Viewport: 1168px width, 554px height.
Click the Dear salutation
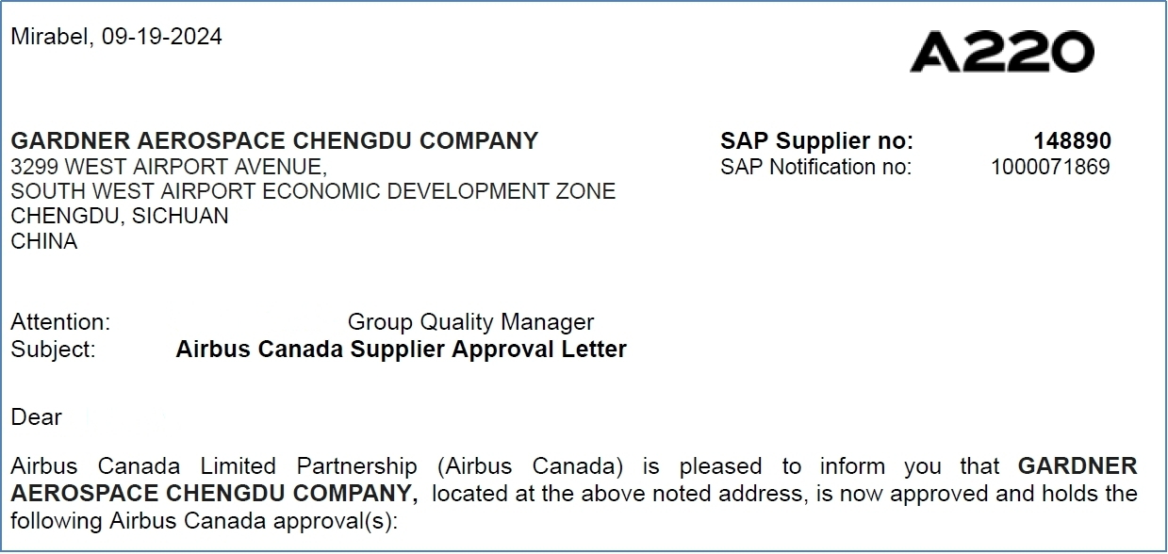click(37, 417)
